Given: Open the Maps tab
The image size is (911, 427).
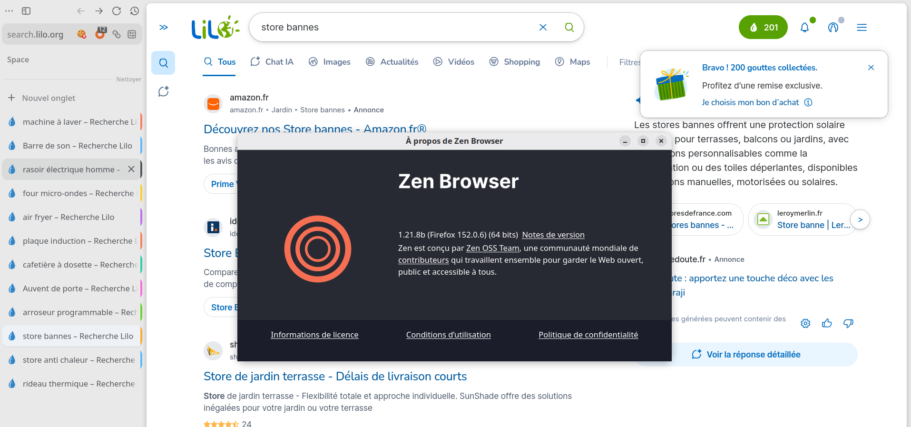Looking at the screenshot, I should (573, 62).
